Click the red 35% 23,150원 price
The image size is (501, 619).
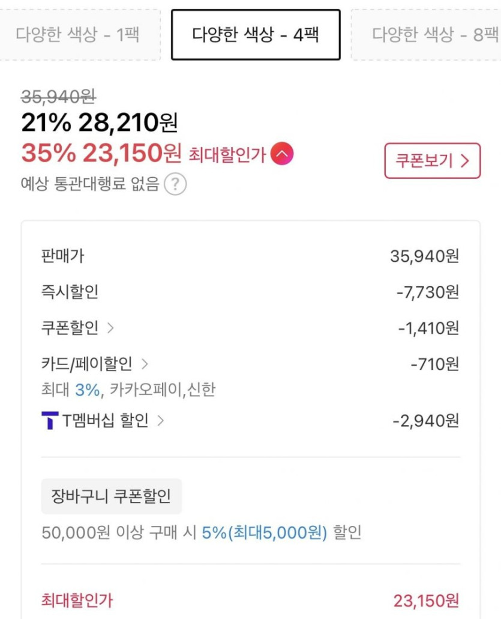click(x=101, y=154)
